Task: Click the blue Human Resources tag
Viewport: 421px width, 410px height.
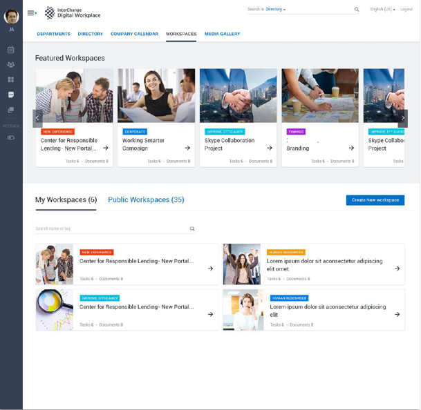Action: (x=289, y=298)
